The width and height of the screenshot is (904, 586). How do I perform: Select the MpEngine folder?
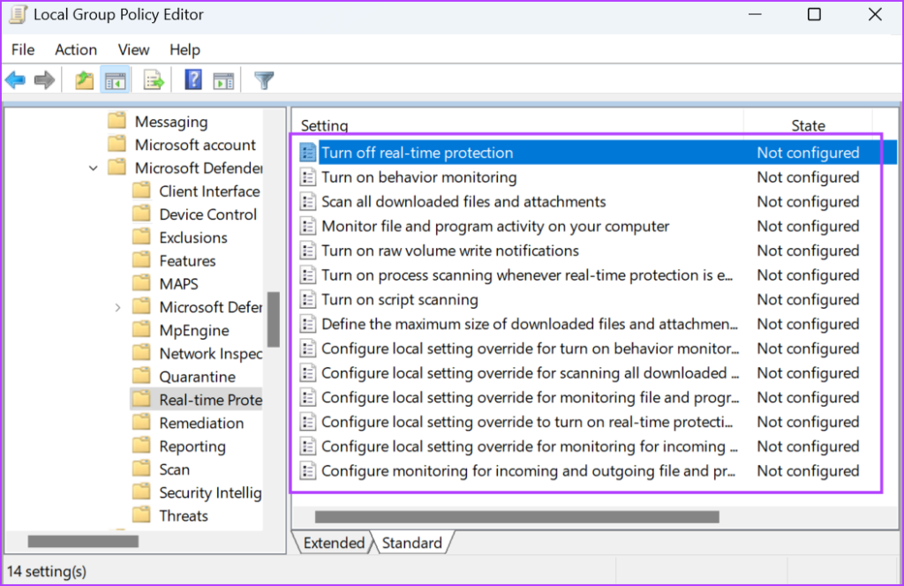click(193, 330)
